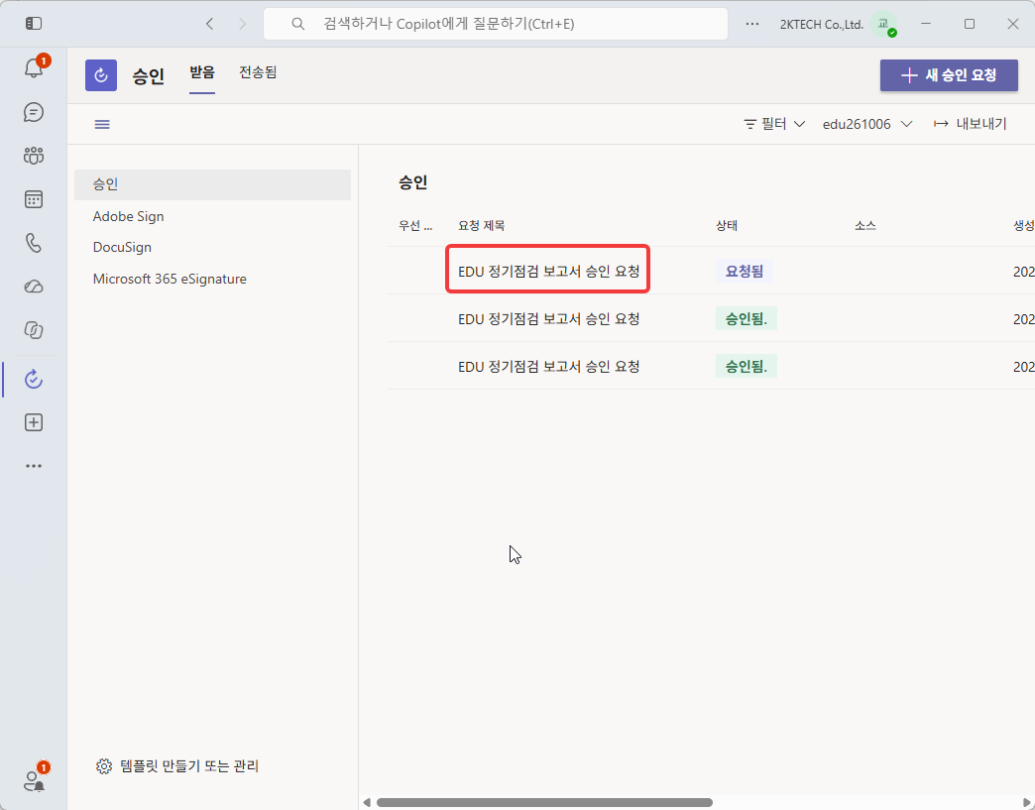The height and width of the screenshot is (810, 1035).
Task: Toggle the sidebar panel icon in title bar
Action: pos(34,24)
